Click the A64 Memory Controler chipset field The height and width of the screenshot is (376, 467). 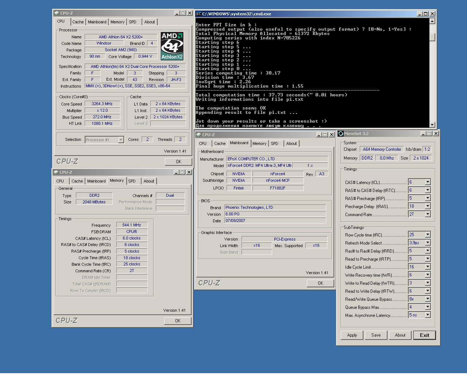click(382, 149)
